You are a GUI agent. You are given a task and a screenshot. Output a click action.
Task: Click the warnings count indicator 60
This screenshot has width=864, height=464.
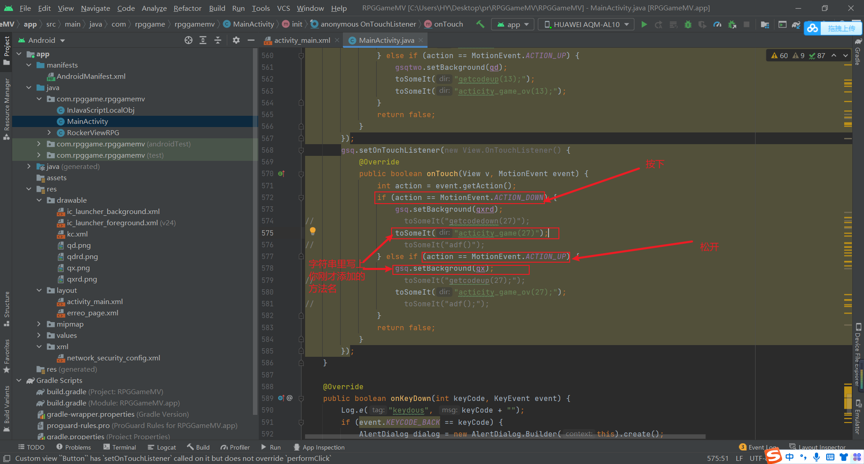tap(779, 55)
